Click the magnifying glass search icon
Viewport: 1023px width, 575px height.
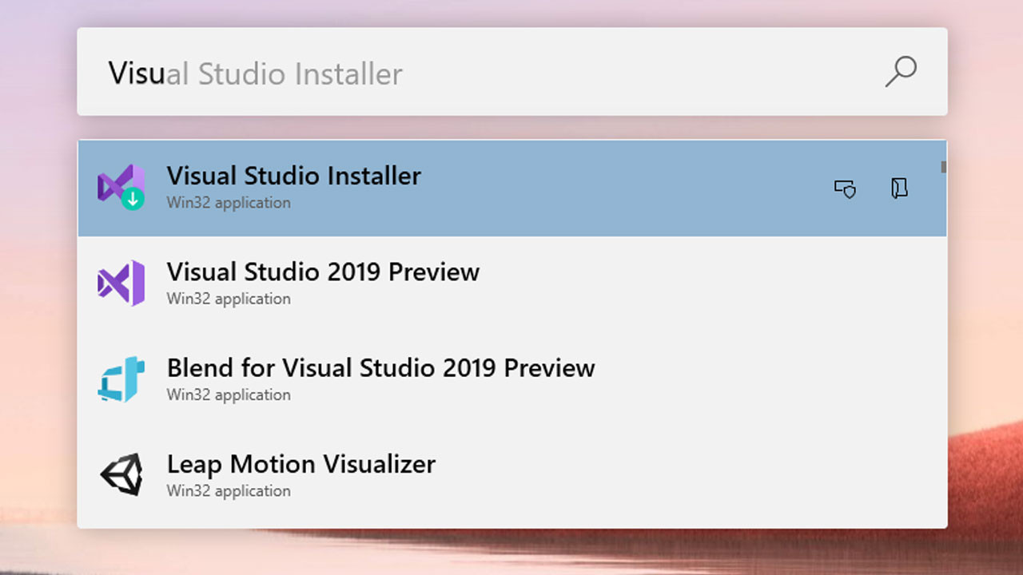[901, 72]
